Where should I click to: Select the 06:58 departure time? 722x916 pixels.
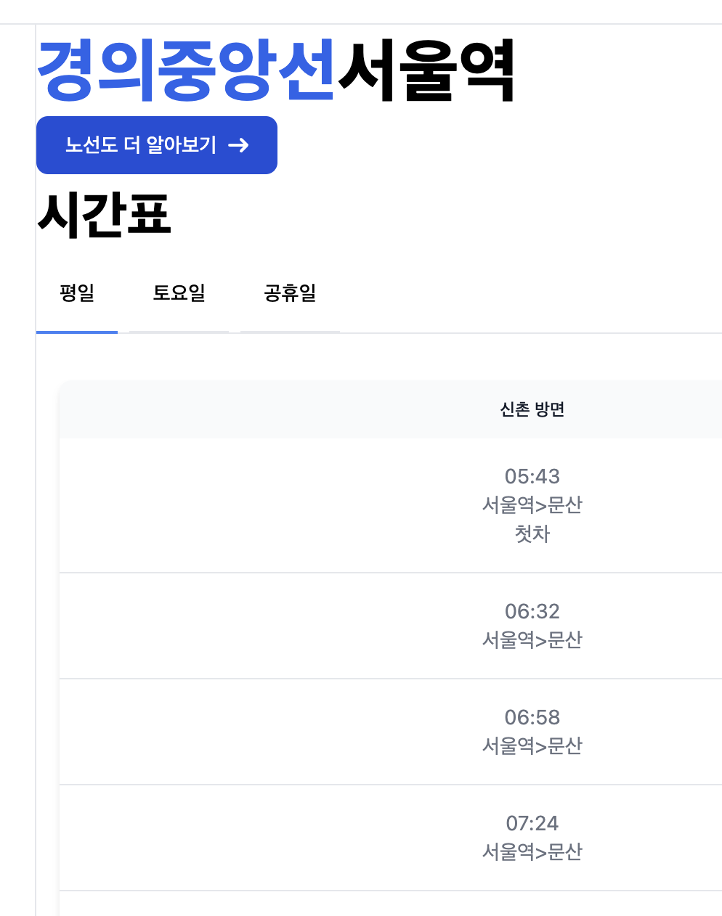(x=532, y=717)
